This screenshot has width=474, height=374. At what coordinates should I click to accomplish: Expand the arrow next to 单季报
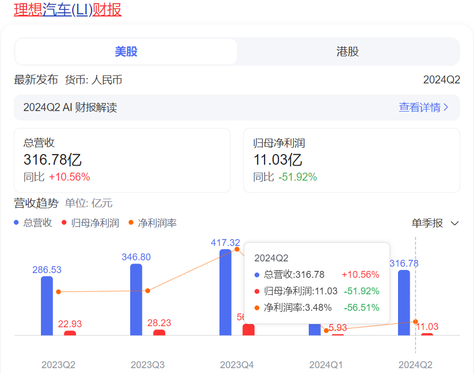pos(455,224)
